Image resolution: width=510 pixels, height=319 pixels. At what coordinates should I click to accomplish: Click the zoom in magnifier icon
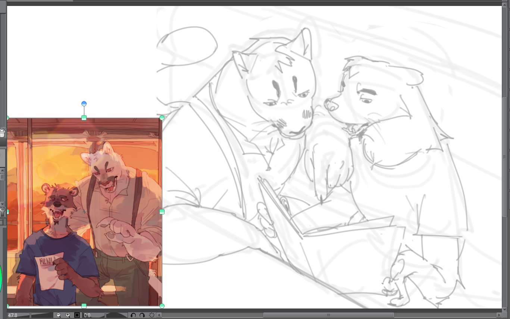click(68, 315)
